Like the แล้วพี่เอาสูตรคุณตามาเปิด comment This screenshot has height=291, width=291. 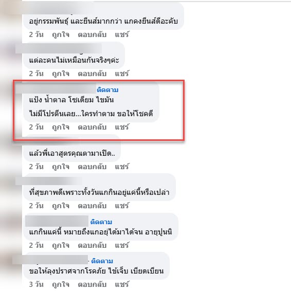[61, 167]
